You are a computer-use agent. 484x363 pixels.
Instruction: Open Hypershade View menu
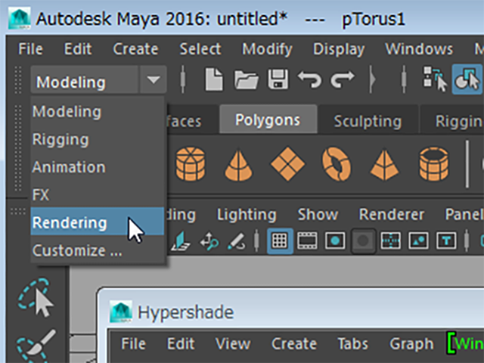tap(233, 343)
